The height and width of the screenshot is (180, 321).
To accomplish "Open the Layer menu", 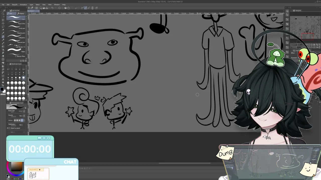I will coord(31,4).
